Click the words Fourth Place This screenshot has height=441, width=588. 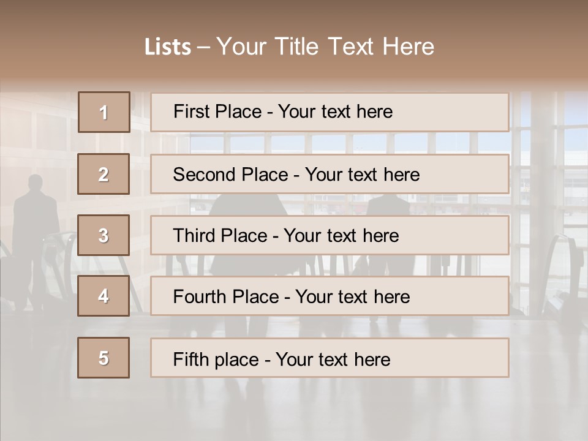226,296
